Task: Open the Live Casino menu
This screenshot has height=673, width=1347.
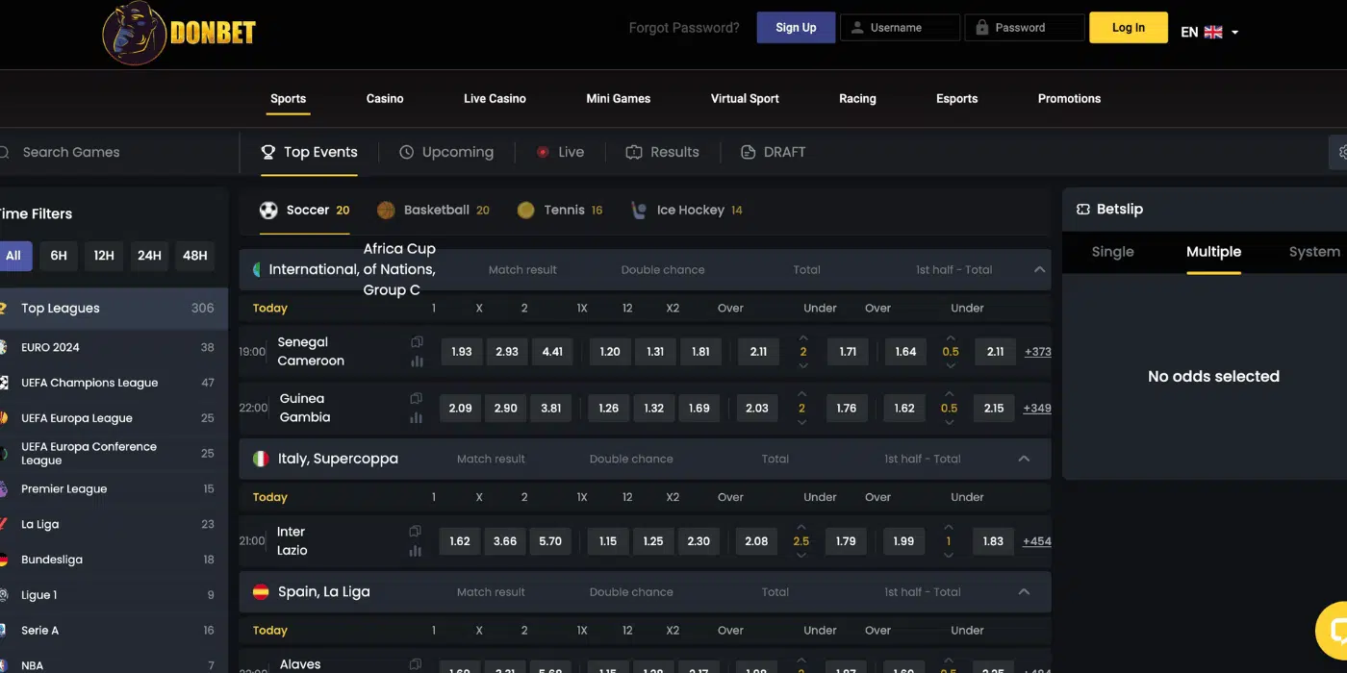Action: tap(495, 98)
